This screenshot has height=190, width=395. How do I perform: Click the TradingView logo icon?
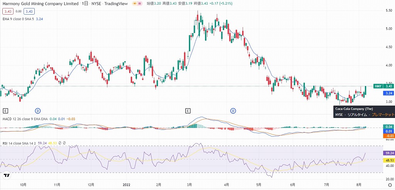coord(7,176)
